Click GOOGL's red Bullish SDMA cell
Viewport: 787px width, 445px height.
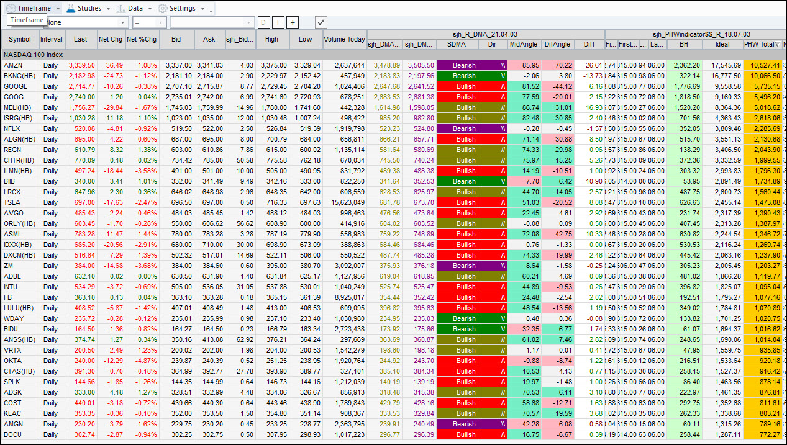(x=457, y=86)
